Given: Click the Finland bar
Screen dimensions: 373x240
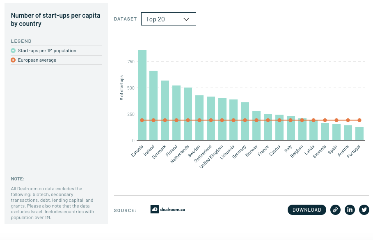Looking at the screenshot, I should (176, 113).
